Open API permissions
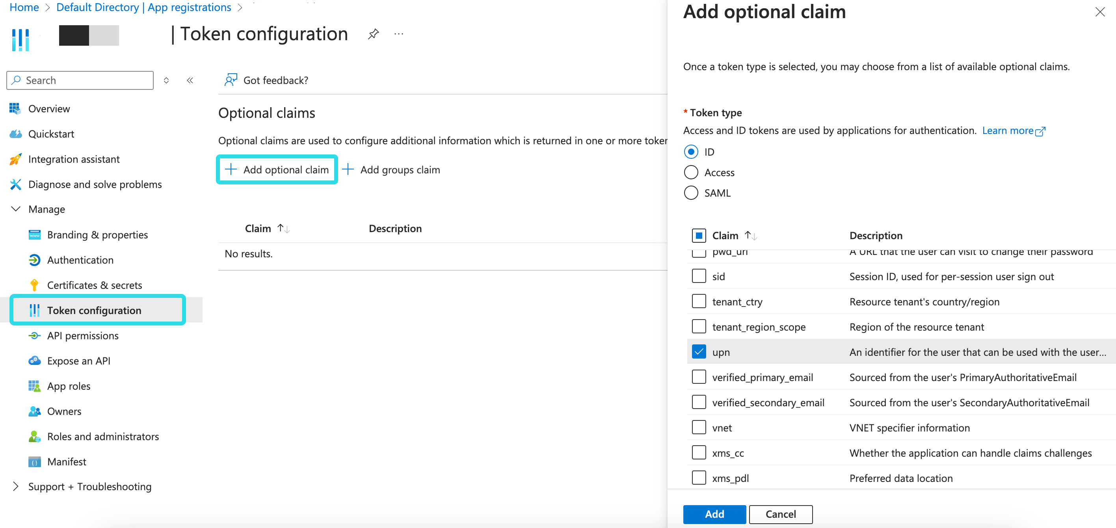The height and width of the screenshot is (528, 1116). click(x=83, y=335)
